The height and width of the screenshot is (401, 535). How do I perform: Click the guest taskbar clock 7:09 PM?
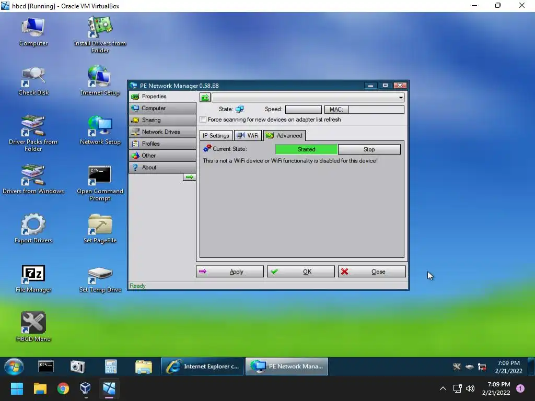(x=508, y=367)
